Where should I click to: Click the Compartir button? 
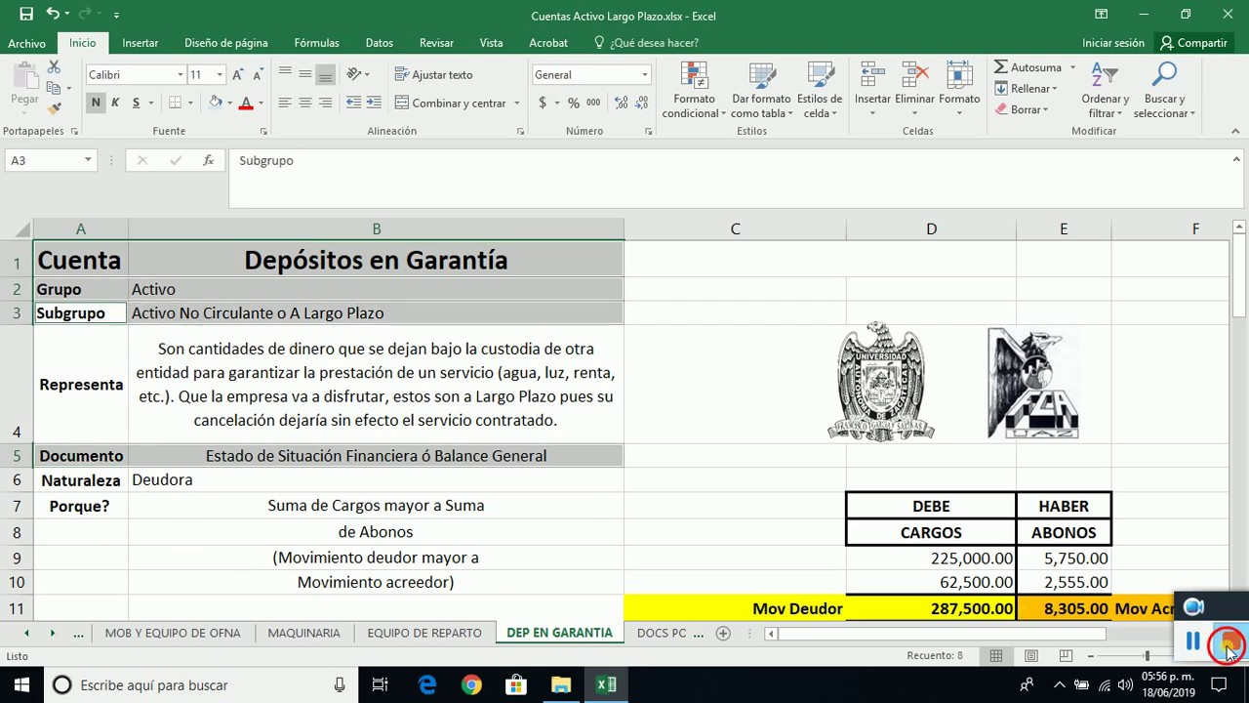point(1192,43)
